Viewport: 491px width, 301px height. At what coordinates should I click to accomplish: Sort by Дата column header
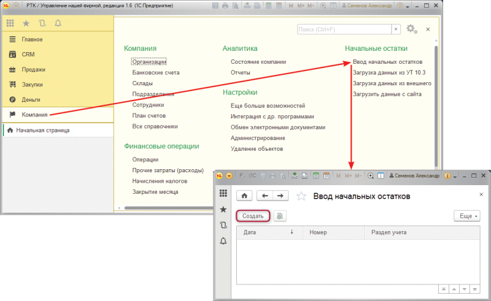pyautogui.click(x=269, y=232)
